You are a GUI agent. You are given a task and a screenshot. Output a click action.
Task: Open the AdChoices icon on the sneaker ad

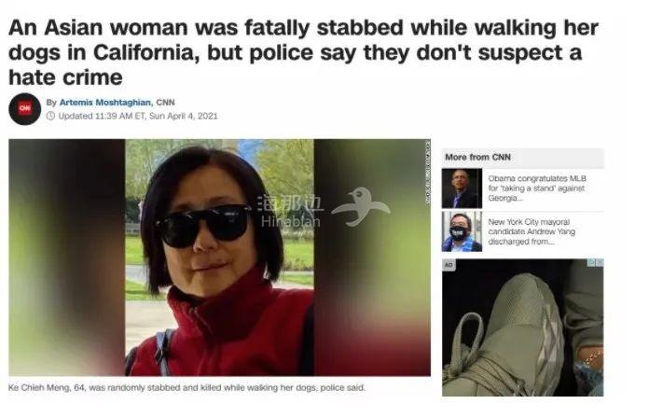coord(592,262)
